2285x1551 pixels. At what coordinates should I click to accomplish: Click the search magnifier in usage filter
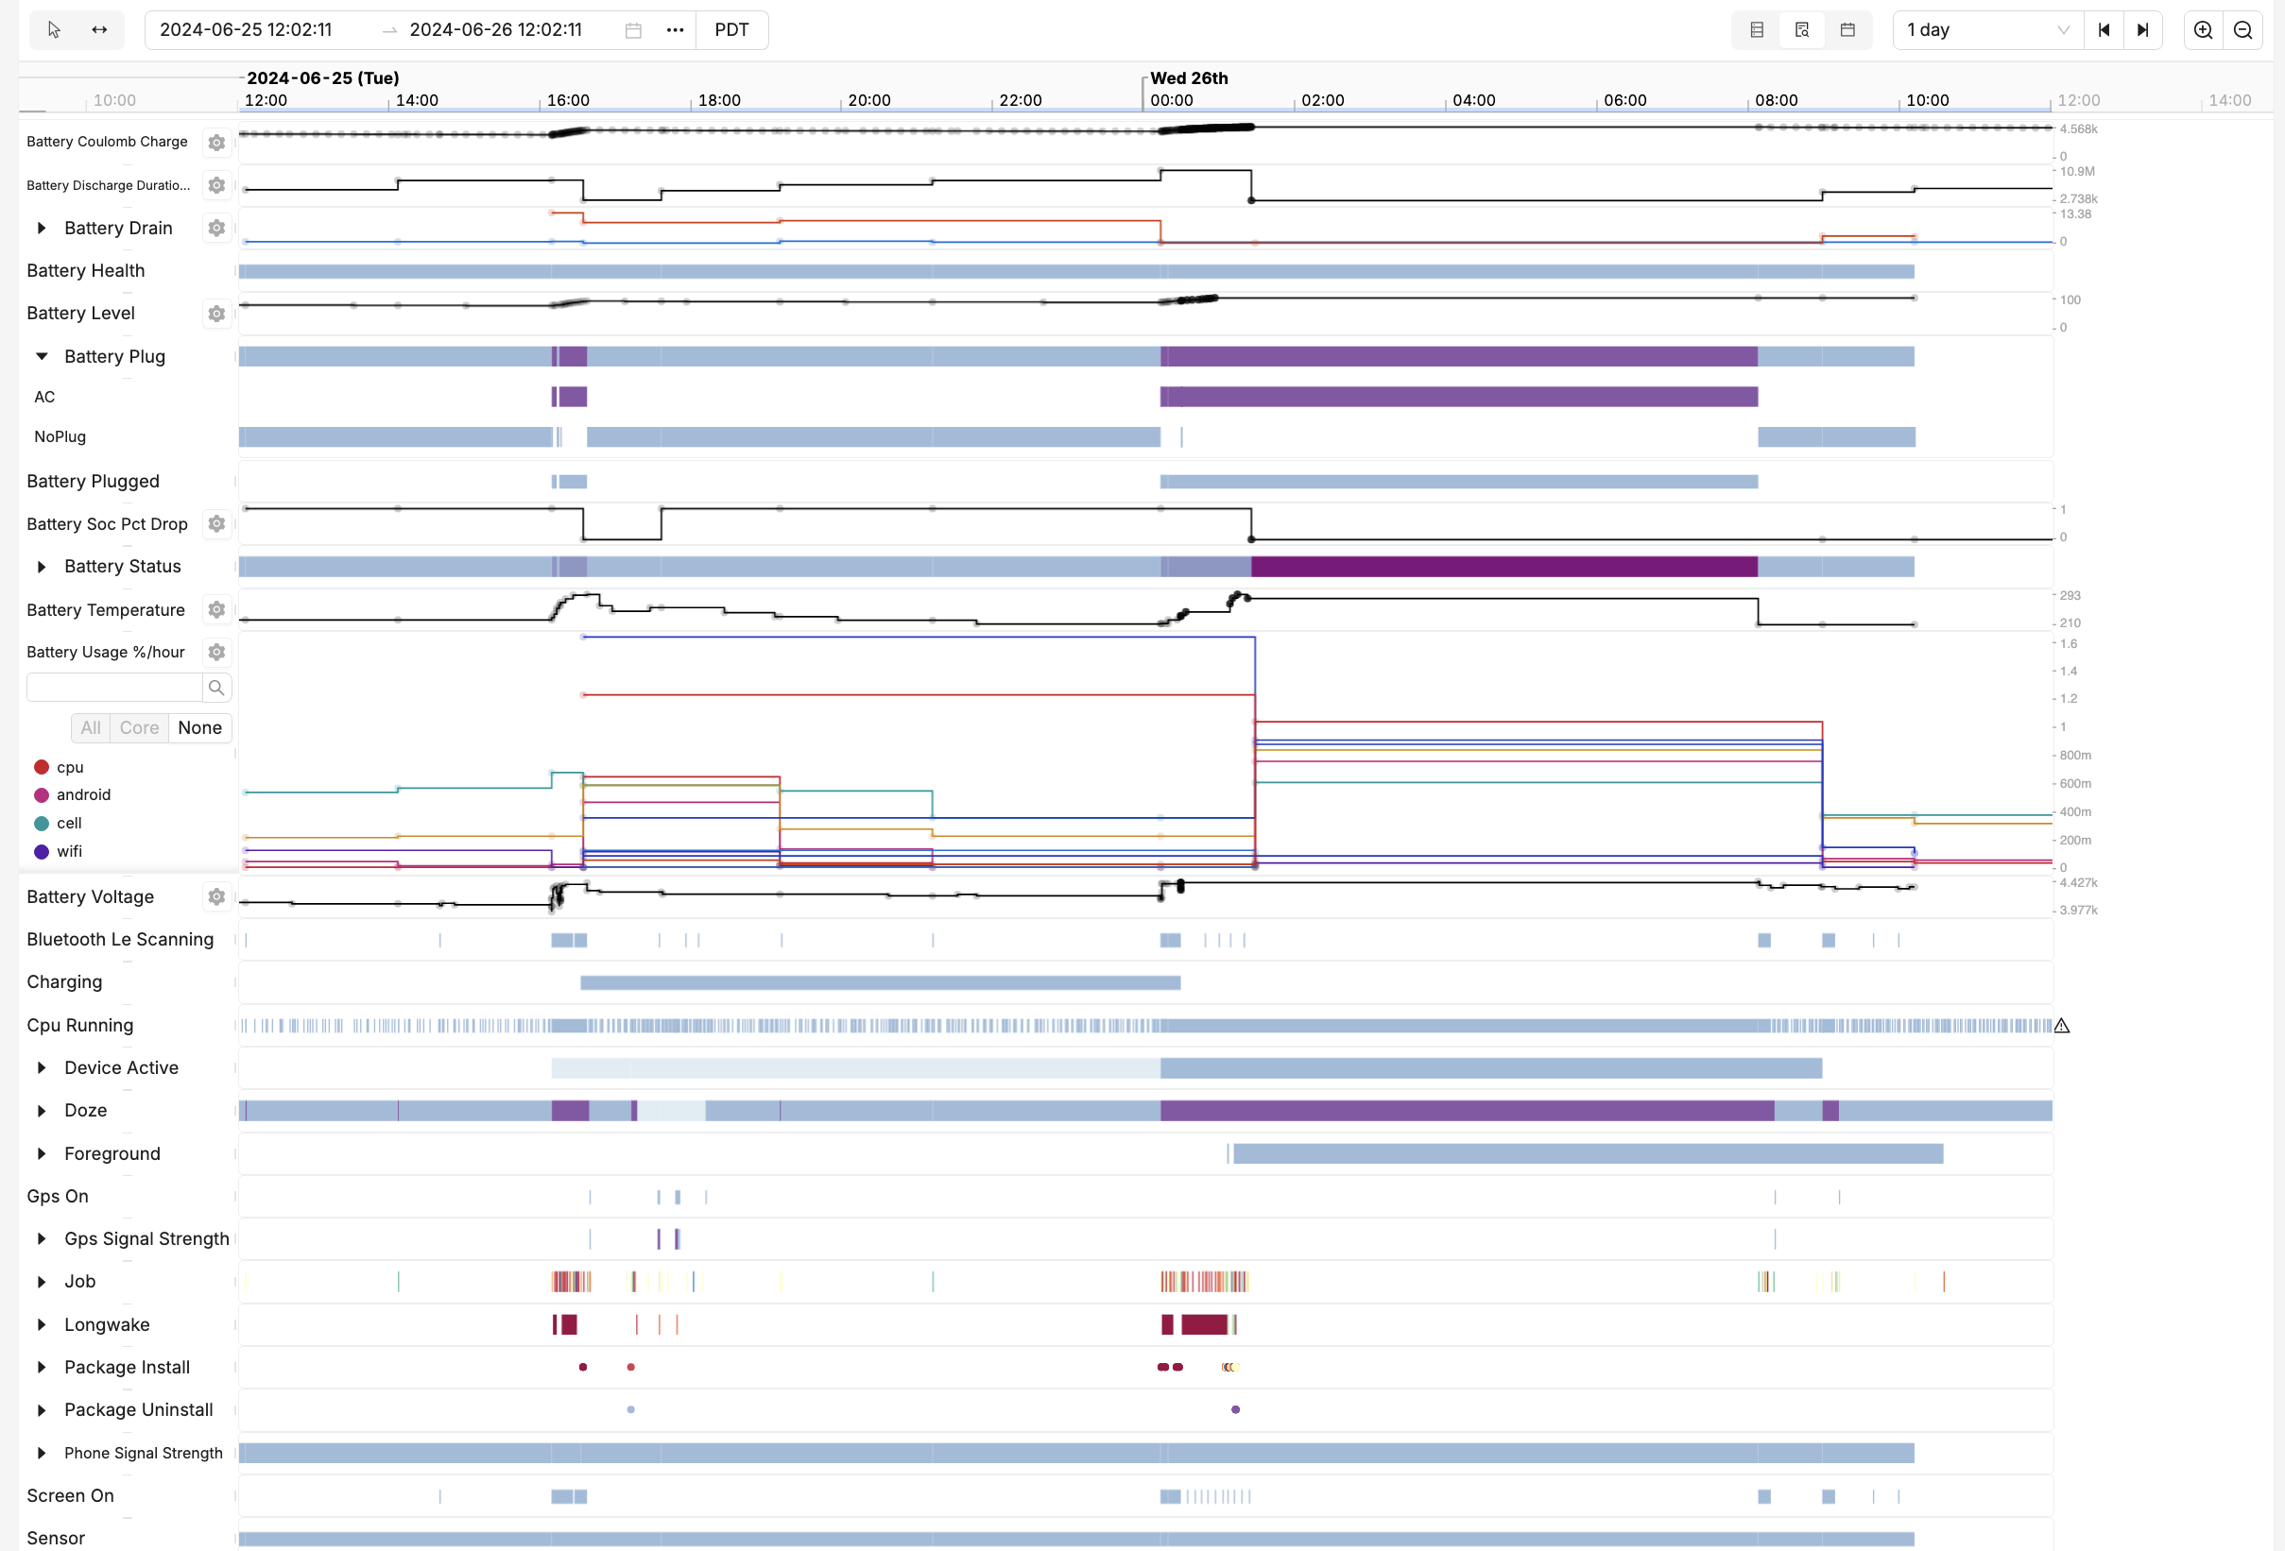(x=216, y=687)
